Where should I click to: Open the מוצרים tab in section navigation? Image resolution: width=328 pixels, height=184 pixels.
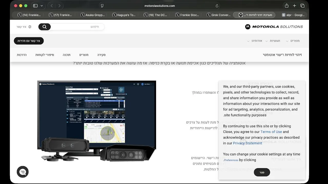pos(84,55)
